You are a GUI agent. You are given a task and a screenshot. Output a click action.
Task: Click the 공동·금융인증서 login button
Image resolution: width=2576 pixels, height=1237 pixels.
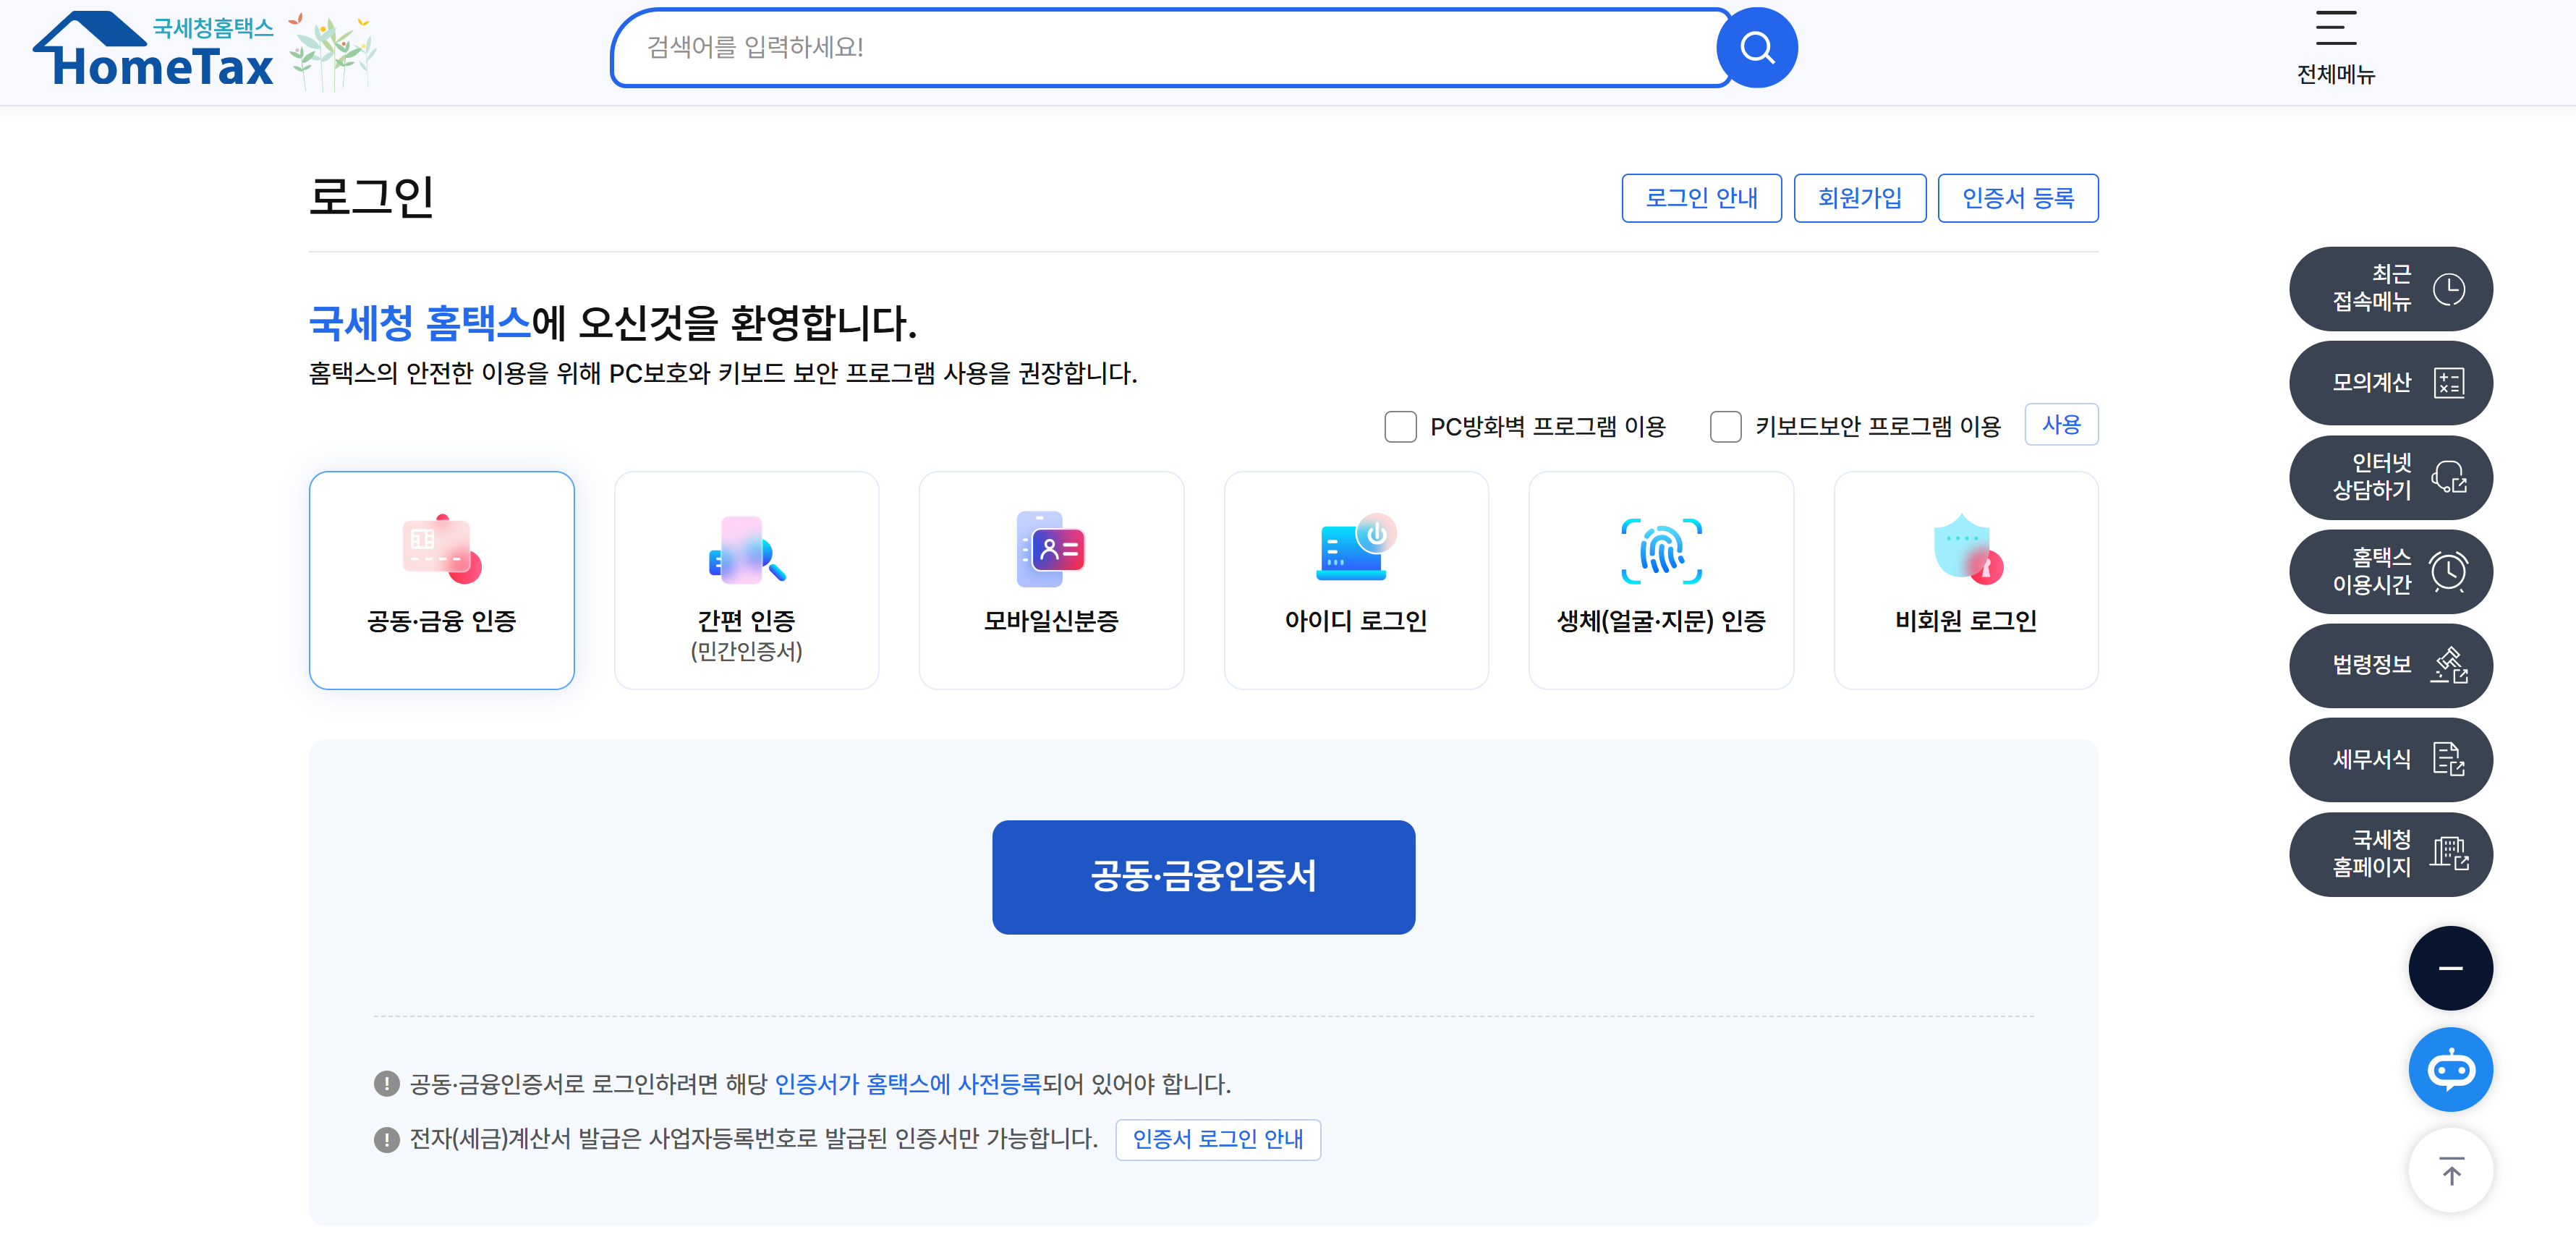pyautogui.click(x=1202, y=876)
